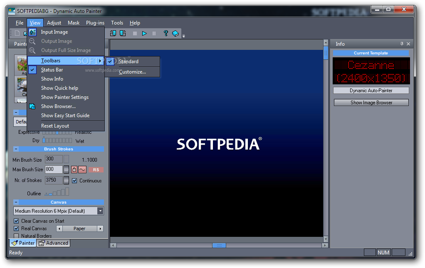Click the Paper canvas texture label
The height and width of the screenshot is (268, 425).
(x=79, y=229)
